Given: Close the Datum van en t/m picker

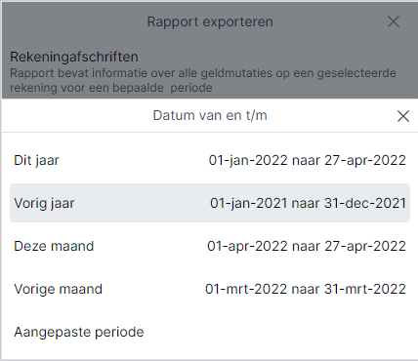Looking at the screenshot, I should coord(403,116).
